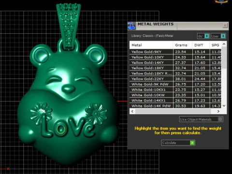Click the 24.44 DWT value
The width and height of the screenshot is (232, 174).
(200, 79)
